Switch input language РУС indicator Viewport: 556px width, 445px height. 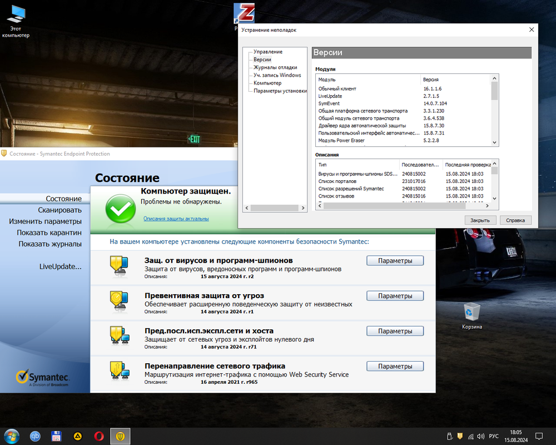(x=494, y=436)
